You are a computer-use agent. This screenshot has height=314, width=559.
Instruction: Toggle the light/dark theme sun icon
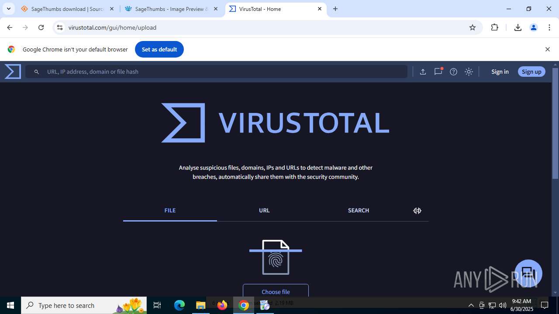469,72
